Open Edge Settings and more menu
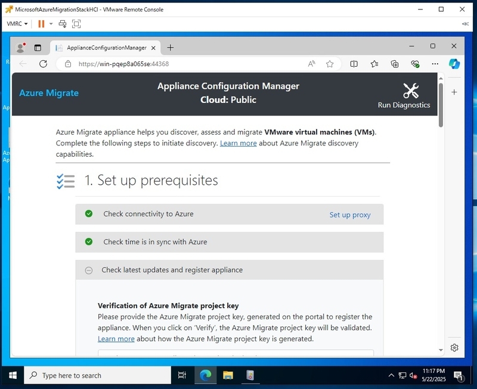 click(x=435, y=64)
